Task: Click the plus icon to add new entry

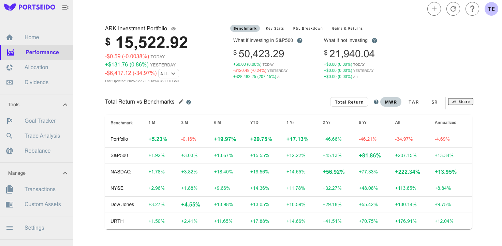Action: click(434, 9)
